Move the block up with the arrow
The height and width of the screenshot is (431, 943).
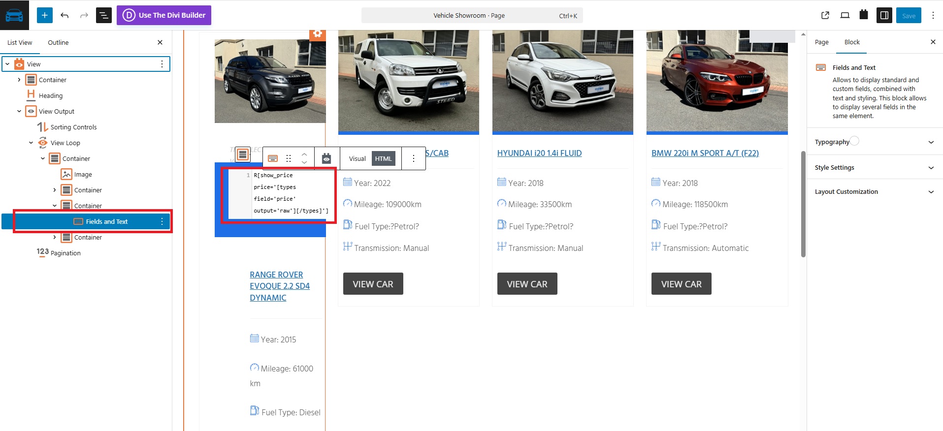pyautogui.click(x=304, y=154)
